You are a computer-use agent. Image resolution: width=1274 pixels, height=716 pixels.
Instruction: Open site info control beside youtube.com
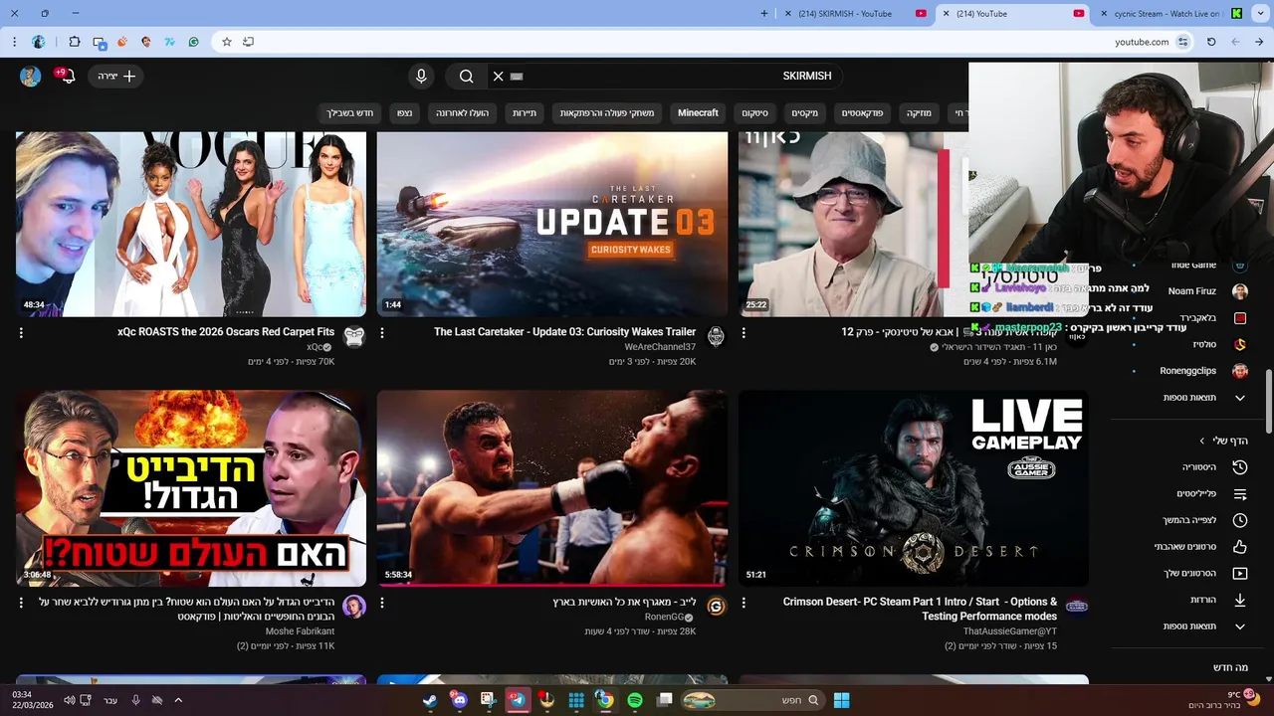[x=1183, y=42]
